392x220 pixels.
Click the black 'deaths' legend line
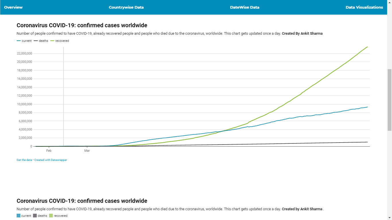(x=36, y=41)
